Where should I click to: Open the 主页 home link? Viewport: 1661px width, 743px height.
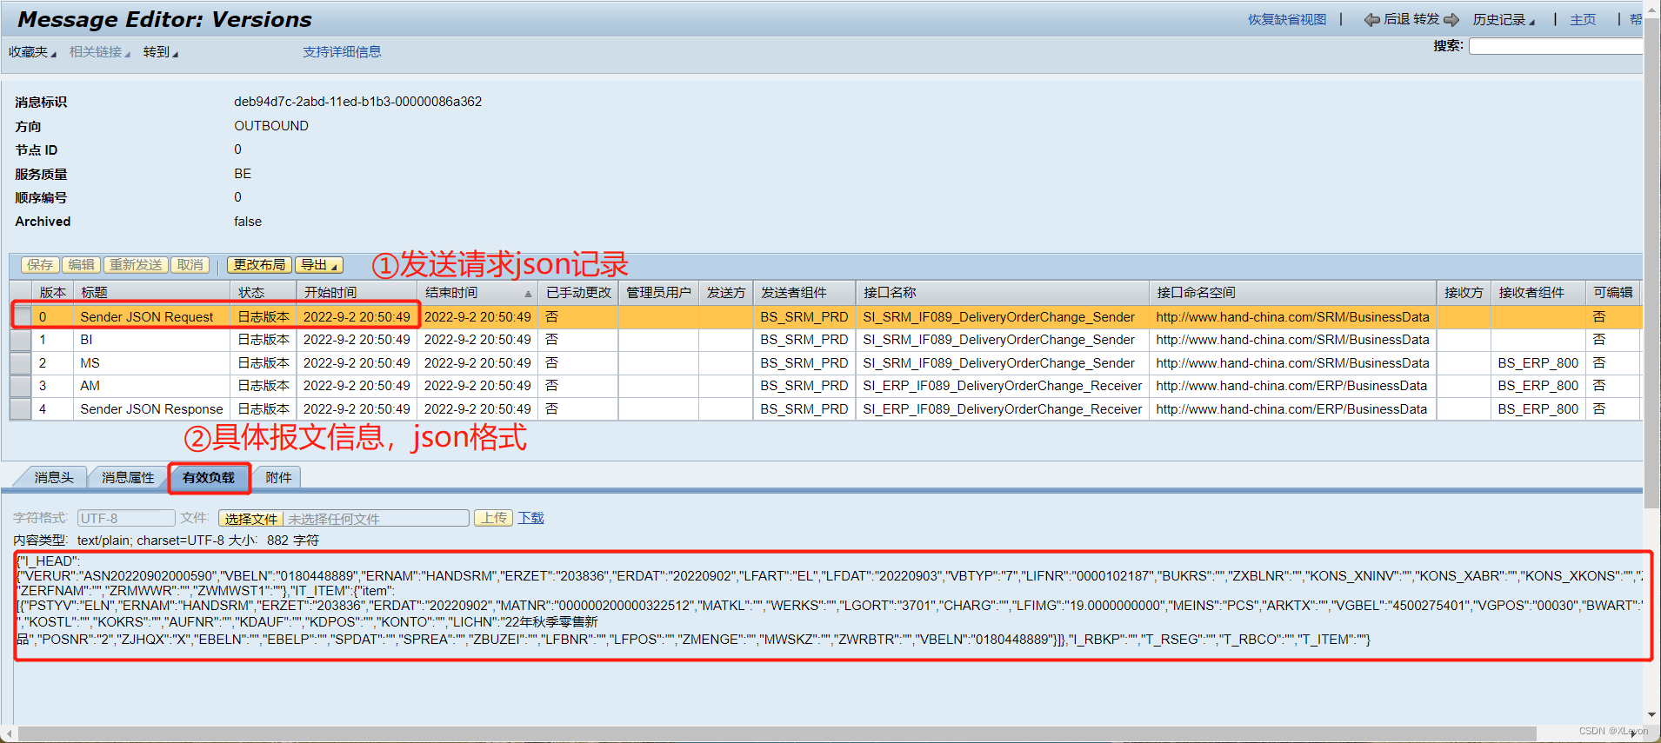(x=1583, y=19)
